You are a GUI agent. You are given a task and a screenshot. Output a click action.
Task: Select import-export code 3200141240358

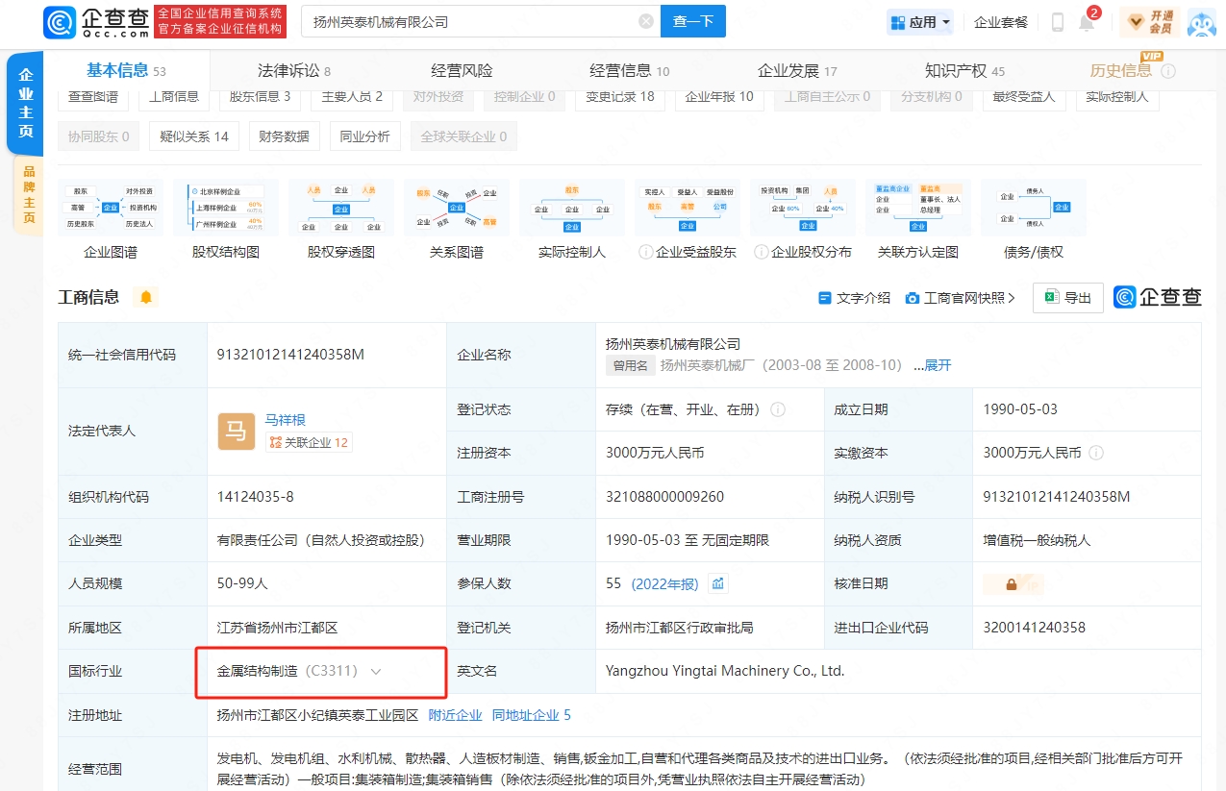tap(1034, 628)
